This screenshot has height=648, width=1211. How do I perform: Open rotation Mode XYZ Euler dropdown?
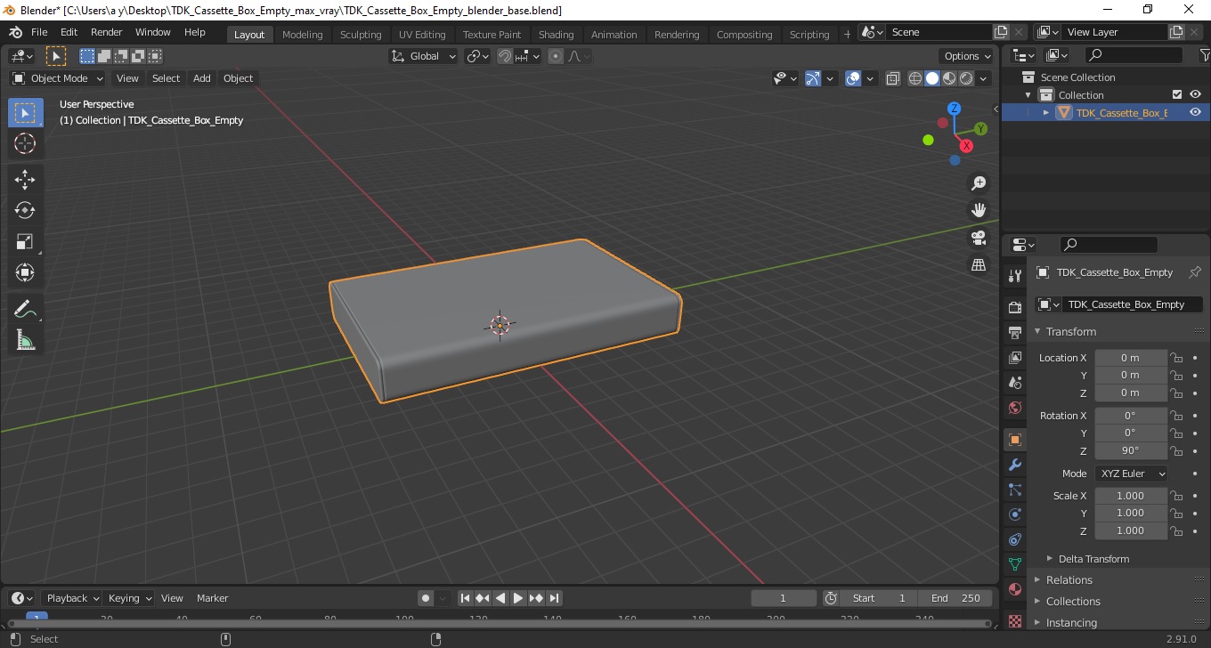1131,474
